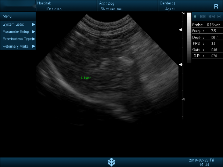Viewport: 223px width, 167px height.
Task: Switch to M scan mode
Action: pos(219,17)
